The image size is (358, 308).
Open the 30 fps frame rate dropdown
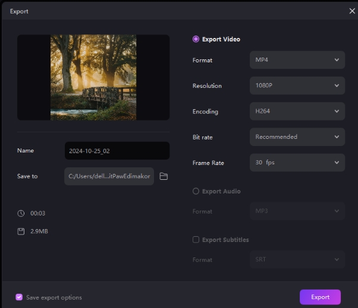[297, 163]
